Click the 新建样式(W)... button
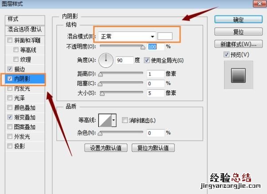 [x=239, y=44]
